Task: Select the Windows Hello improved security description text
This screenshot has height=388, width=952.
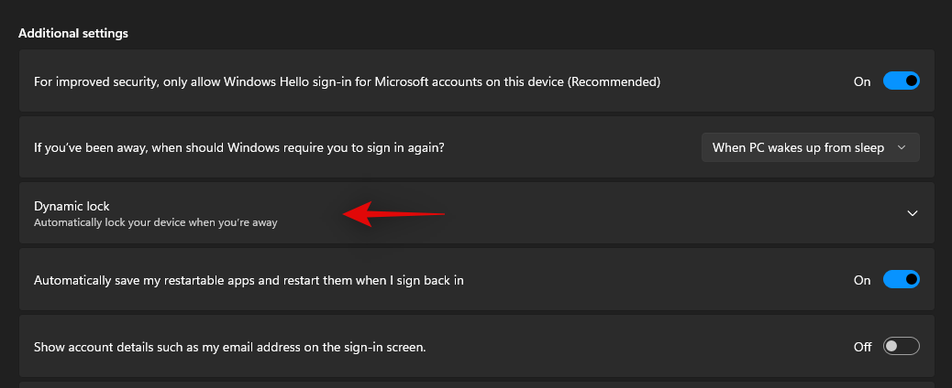Action: tap(347, 81)
